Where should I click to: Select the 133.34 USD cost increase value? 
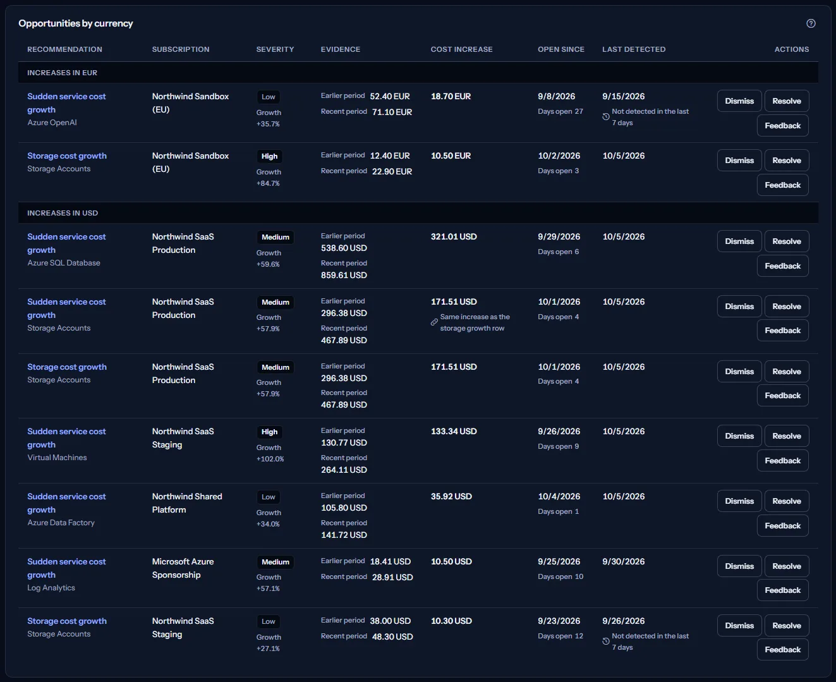click(454, 431)
